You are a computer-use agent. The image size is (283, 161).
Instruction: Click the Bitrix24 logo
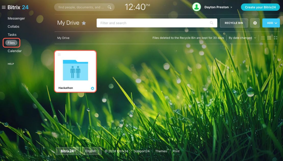click(x=18, y=7)
